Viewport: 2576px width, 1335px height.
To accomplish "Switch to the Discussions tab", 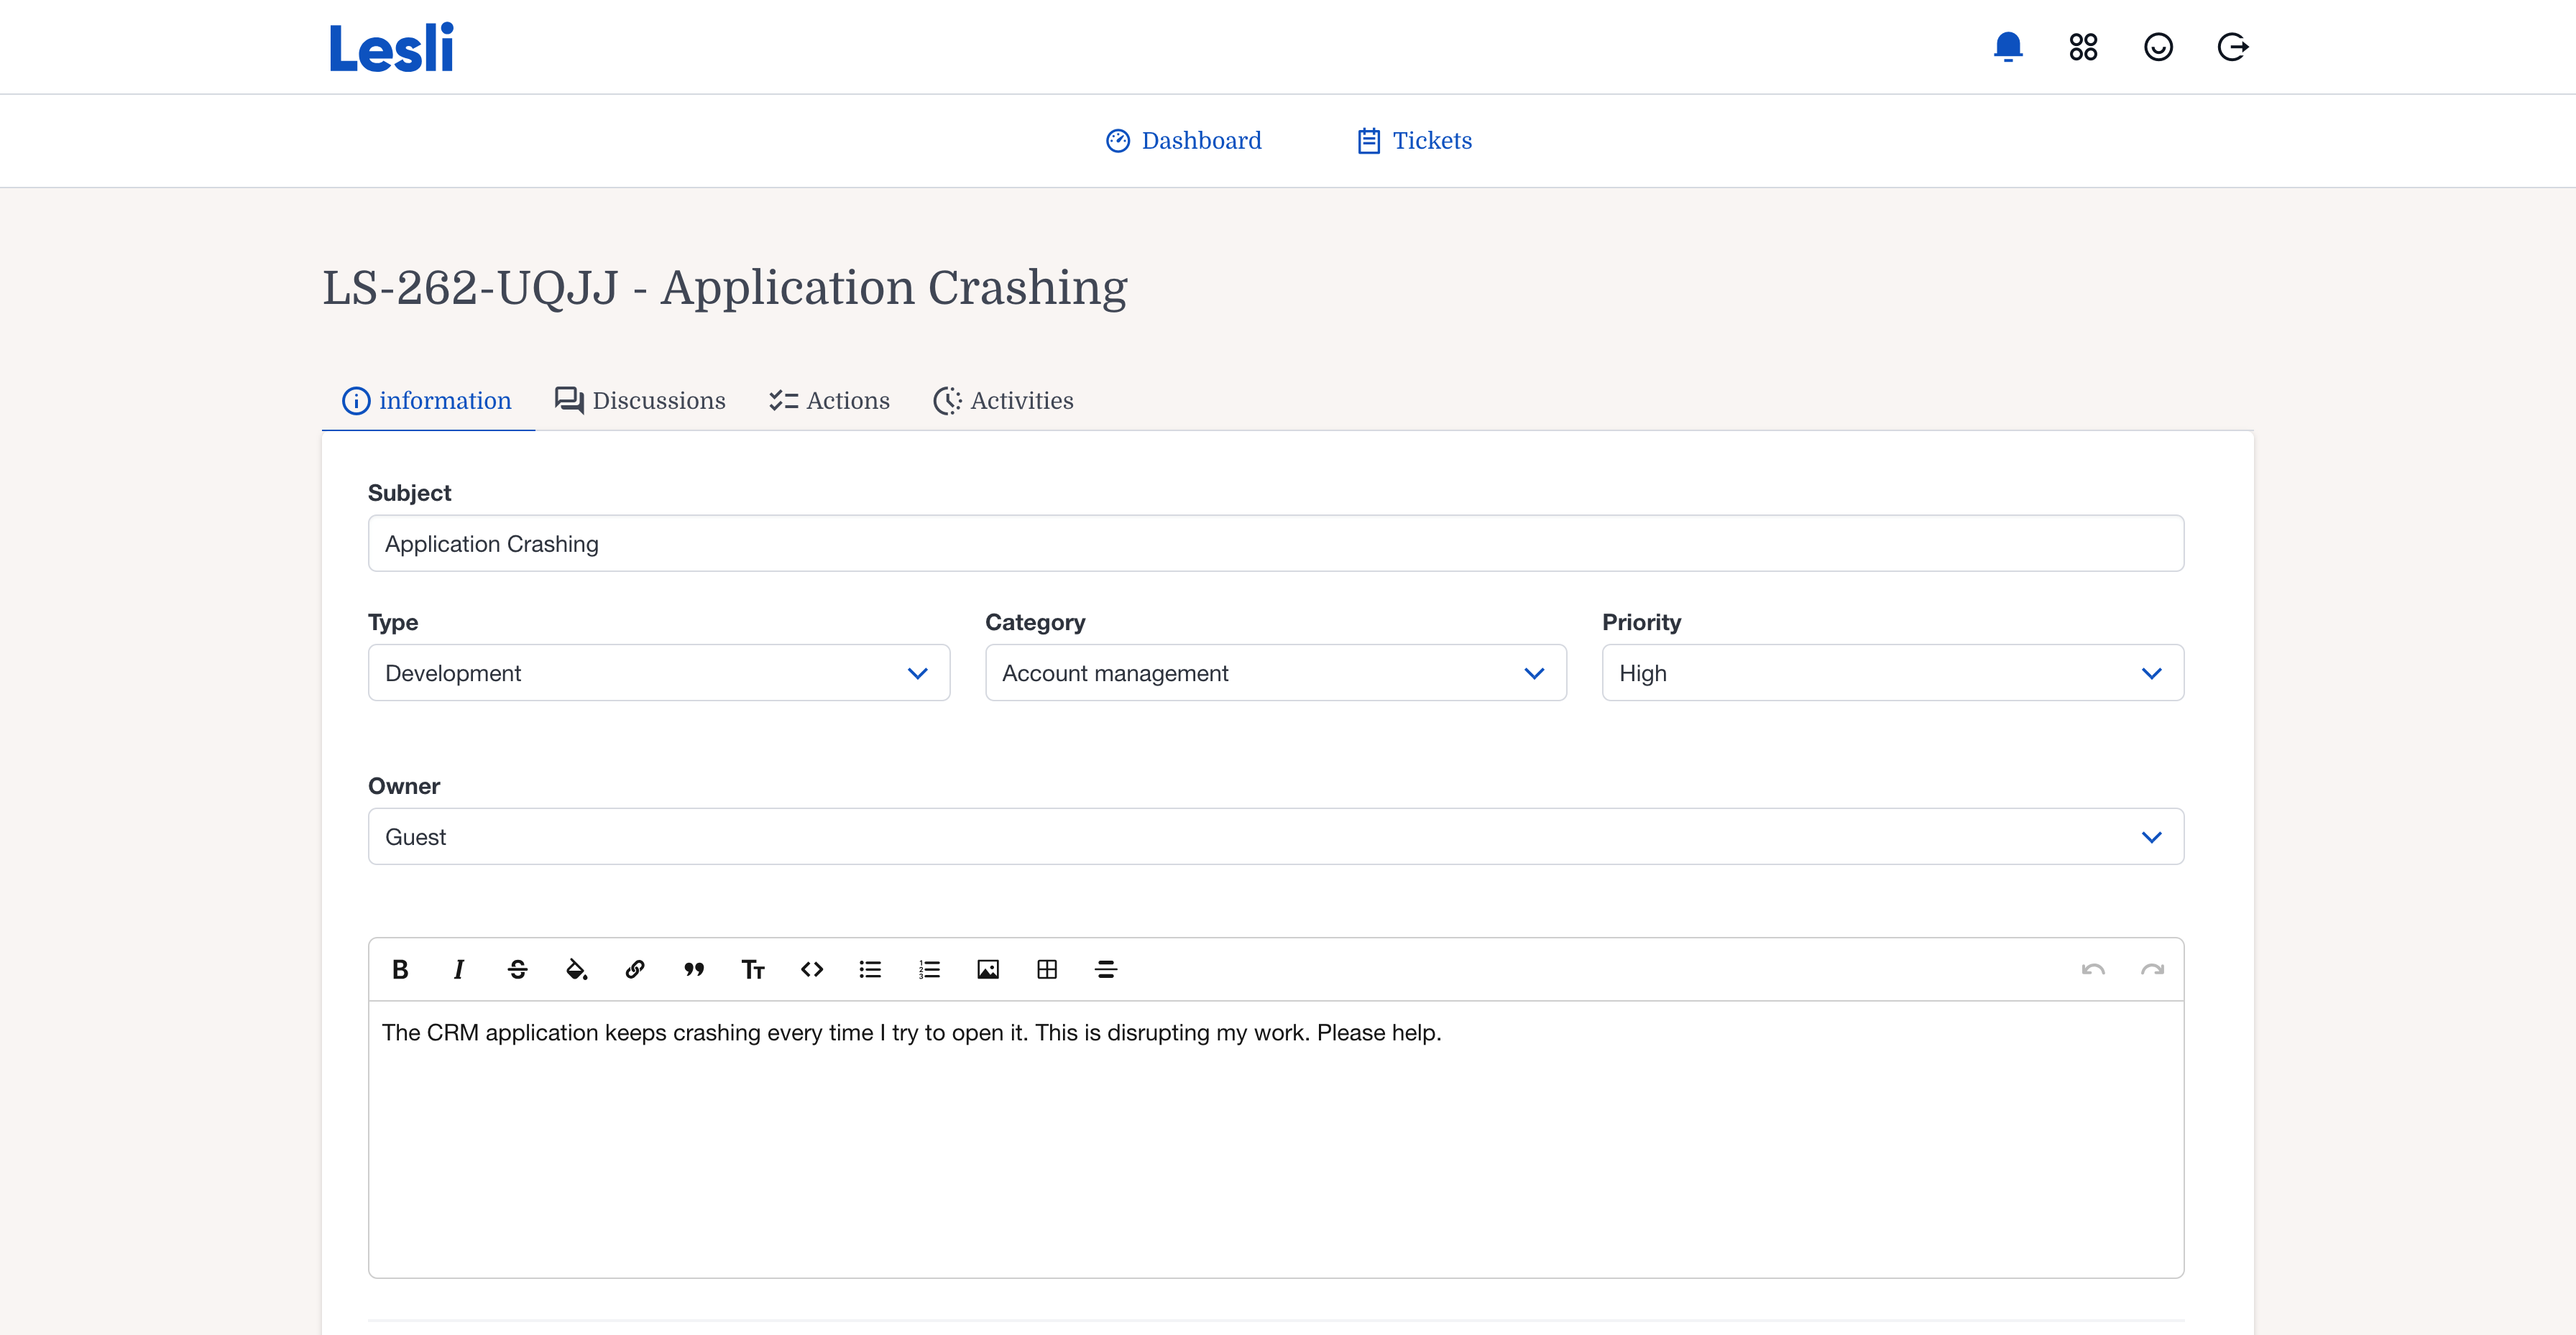I will [x=640, y=401].
